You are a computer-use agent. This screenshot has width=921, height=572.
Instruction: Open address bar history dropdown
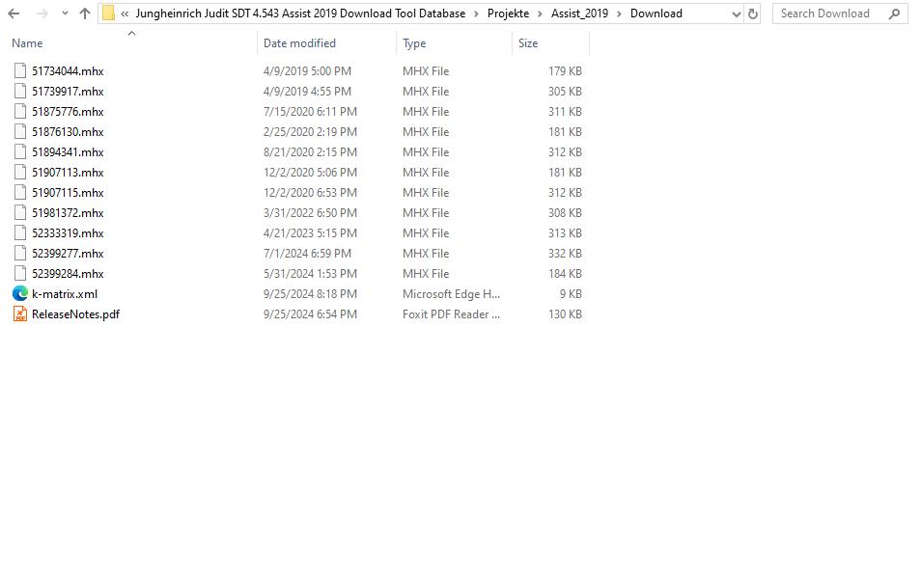[x=736, y=14]
